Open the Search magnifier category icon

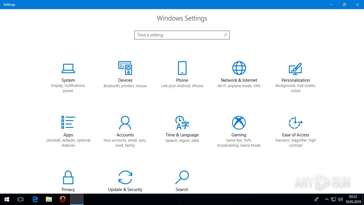coord(182,177)
